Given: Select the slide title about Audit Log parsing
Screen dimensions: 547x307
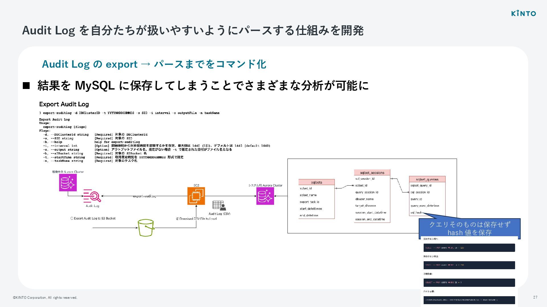Looking at the screenshot, I should 193,30.
